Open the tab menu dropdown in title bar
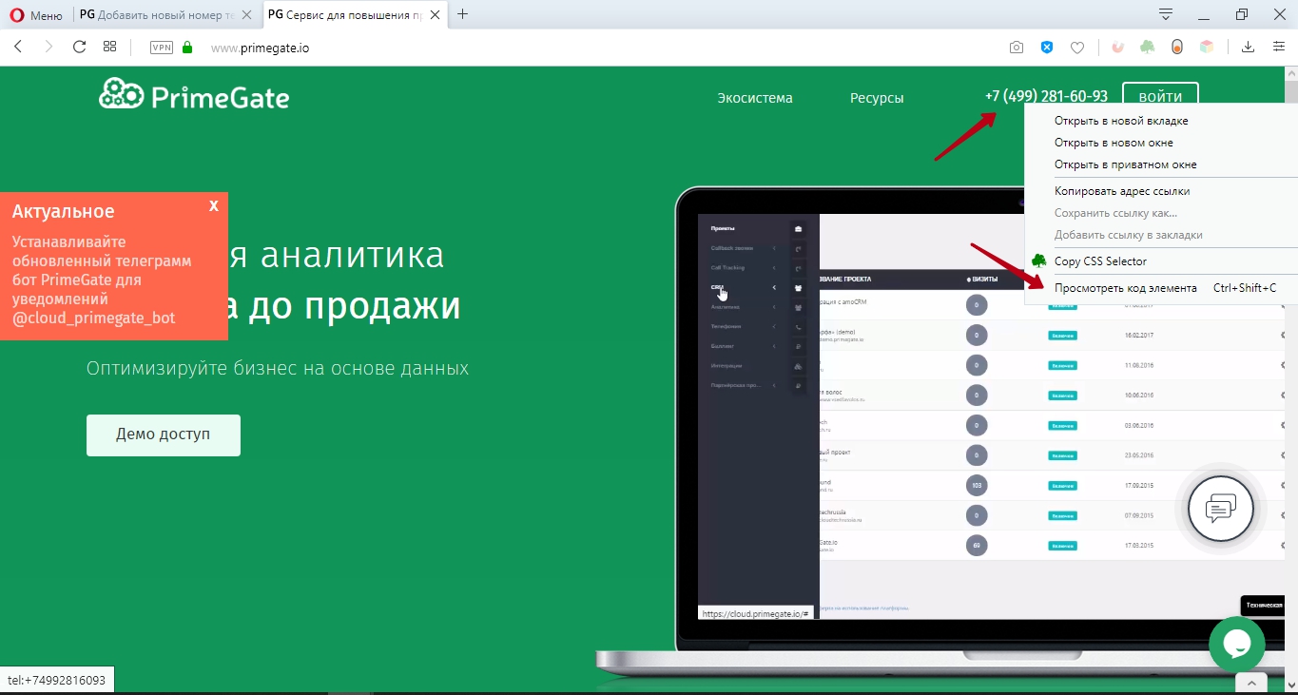The image size is (1298, 695). pyautogui.click(x=1166, y=14)
